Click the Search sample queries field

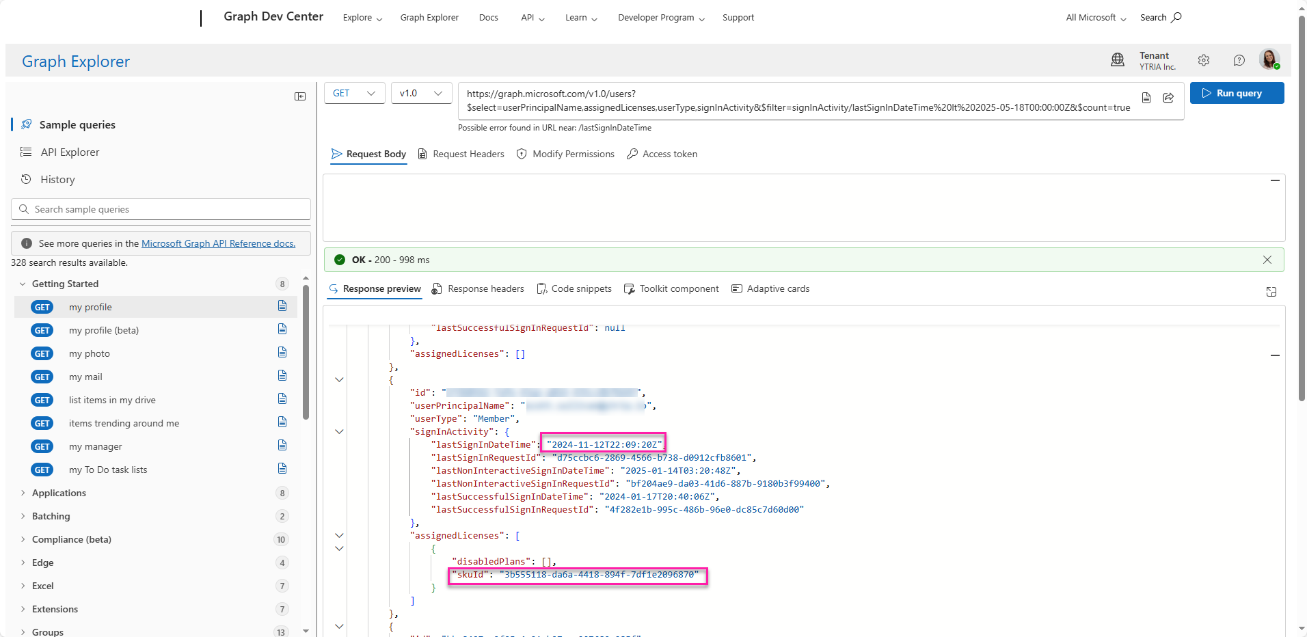pos(161,209)
